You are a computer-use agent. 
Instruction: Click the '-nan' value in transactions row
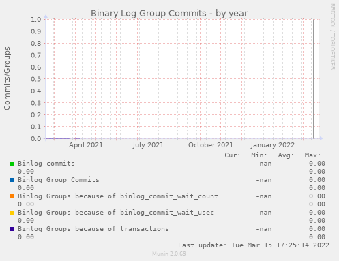(264, 229)
